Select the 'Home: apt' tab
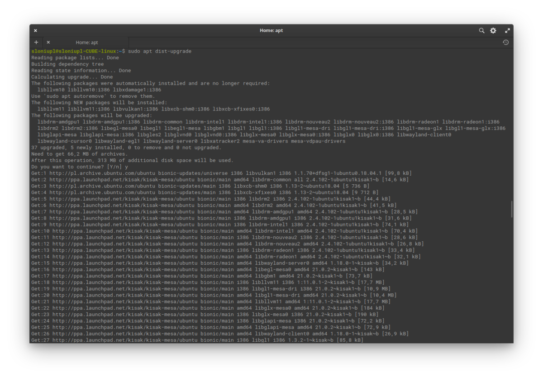Viewport: 543px width, 378px height. (87, 43)
